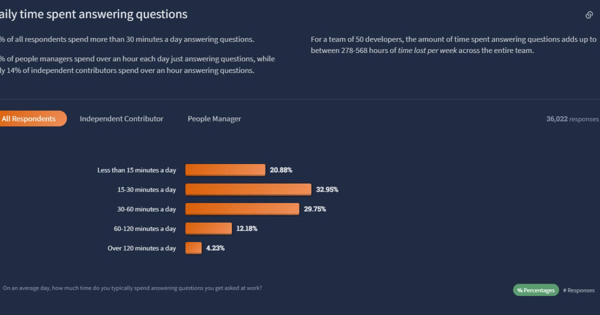
Task: Click the 29.75% value label
Action: 315,209
